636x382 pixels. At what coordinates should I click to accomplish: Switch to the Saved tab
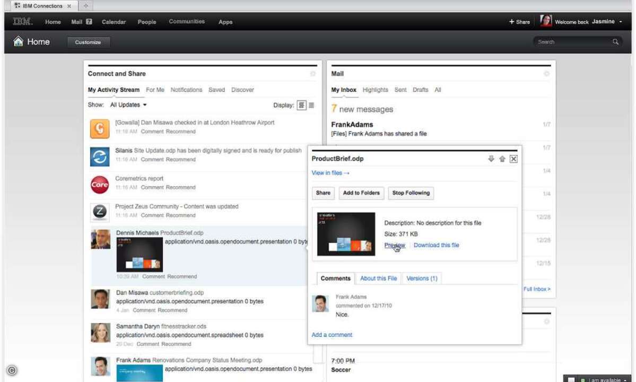[x=216, y=90]
